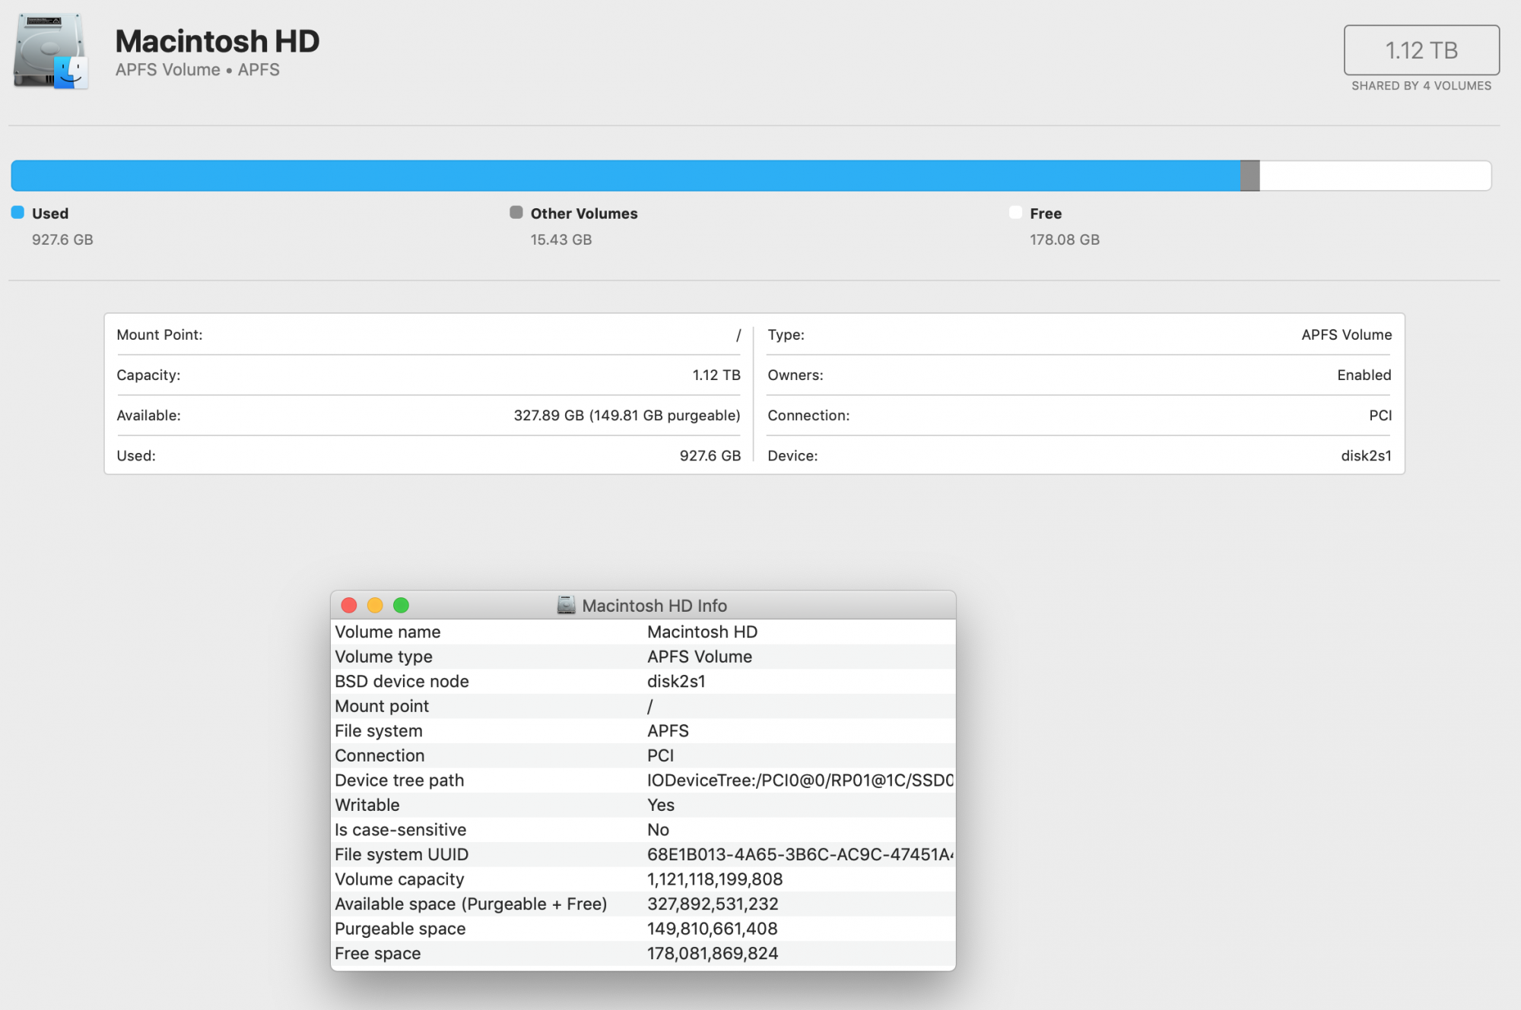Click the gray Other Volumes segment of storage bar
1521x1010 pixels.
[x=1250, y=176]
